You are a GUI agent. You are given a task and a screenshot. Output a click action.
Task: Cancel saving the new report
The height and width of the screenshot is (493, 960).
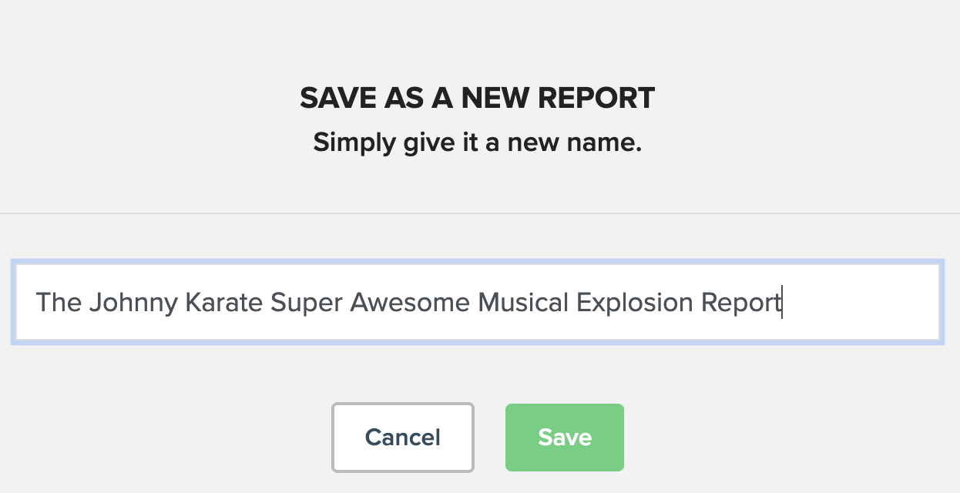[x=403, y=437]
